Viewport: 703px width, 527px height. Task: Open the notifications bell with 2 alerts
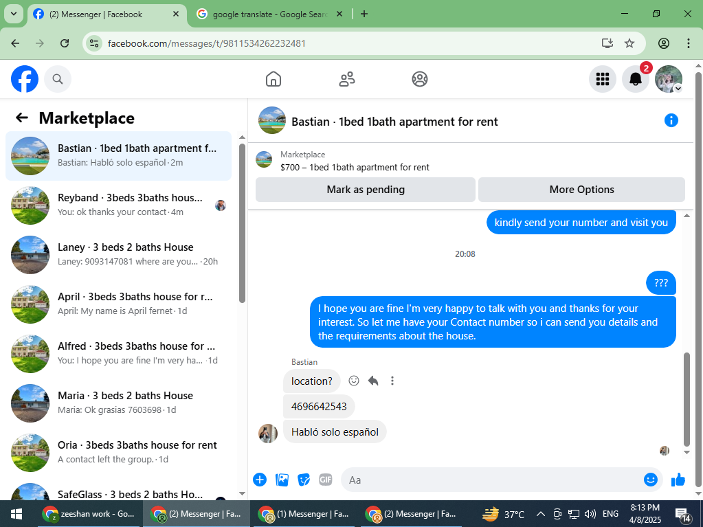click(635, 79)
